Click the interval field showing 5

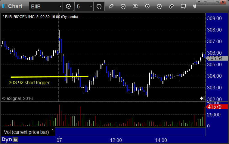pyautogui.click(x=84, y=6)
